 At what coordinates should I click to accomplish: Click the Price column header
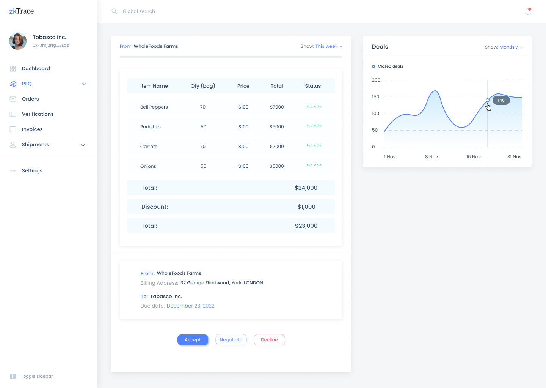click(243, 86)
